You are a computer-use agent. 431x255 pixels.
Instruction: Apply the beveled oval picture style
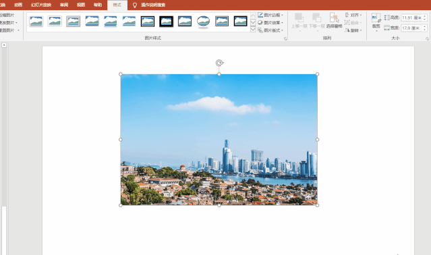tap(204, 22)
